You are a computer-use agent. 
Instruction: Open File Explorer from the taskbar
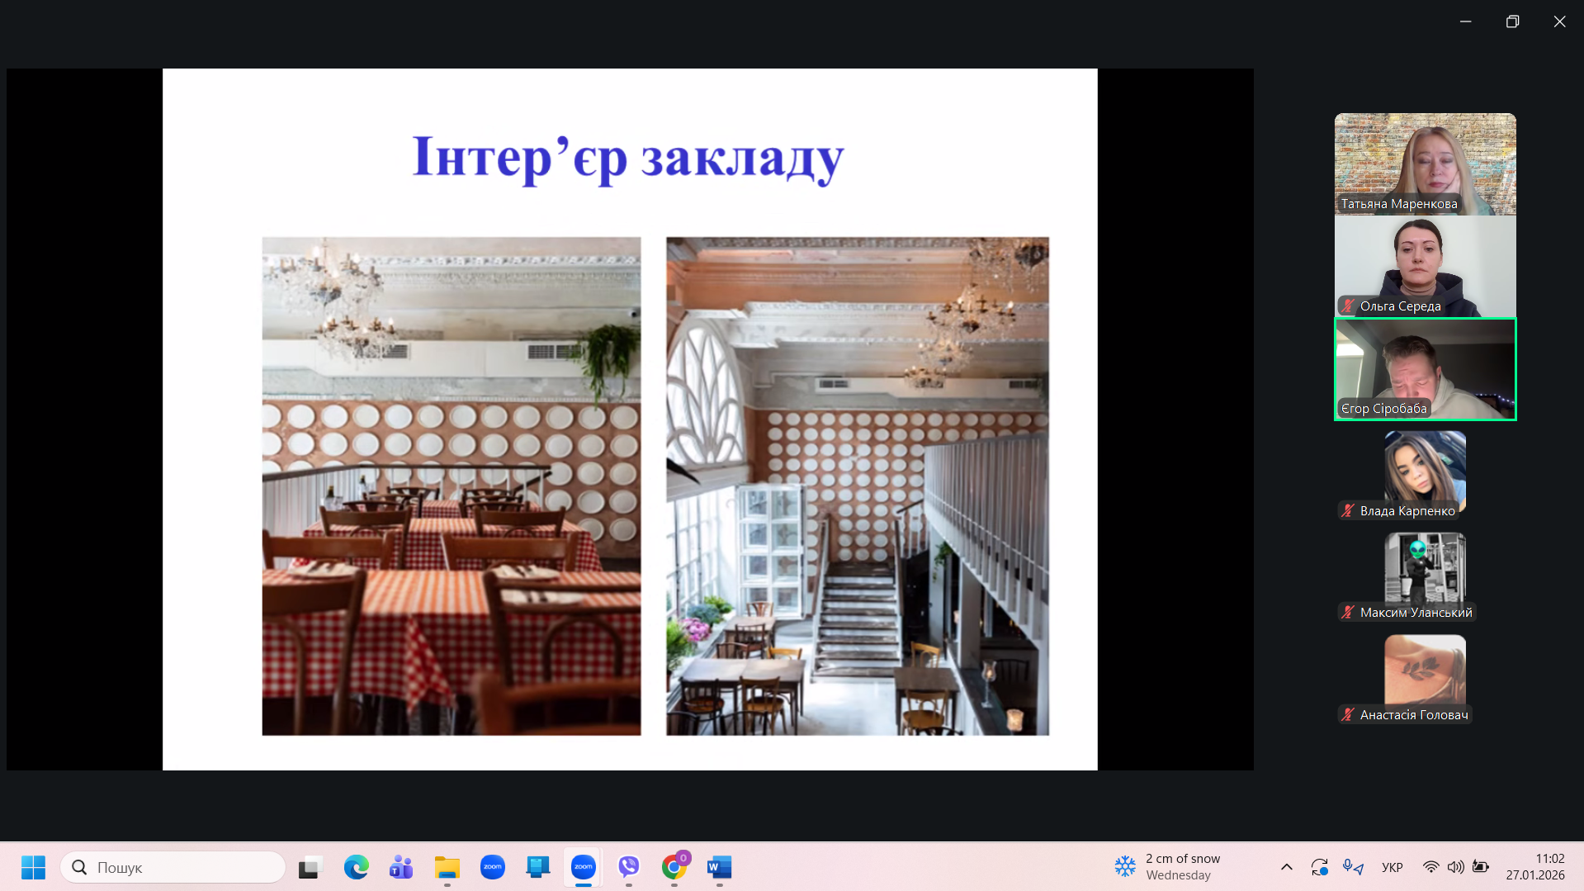[x=447, y=867]
